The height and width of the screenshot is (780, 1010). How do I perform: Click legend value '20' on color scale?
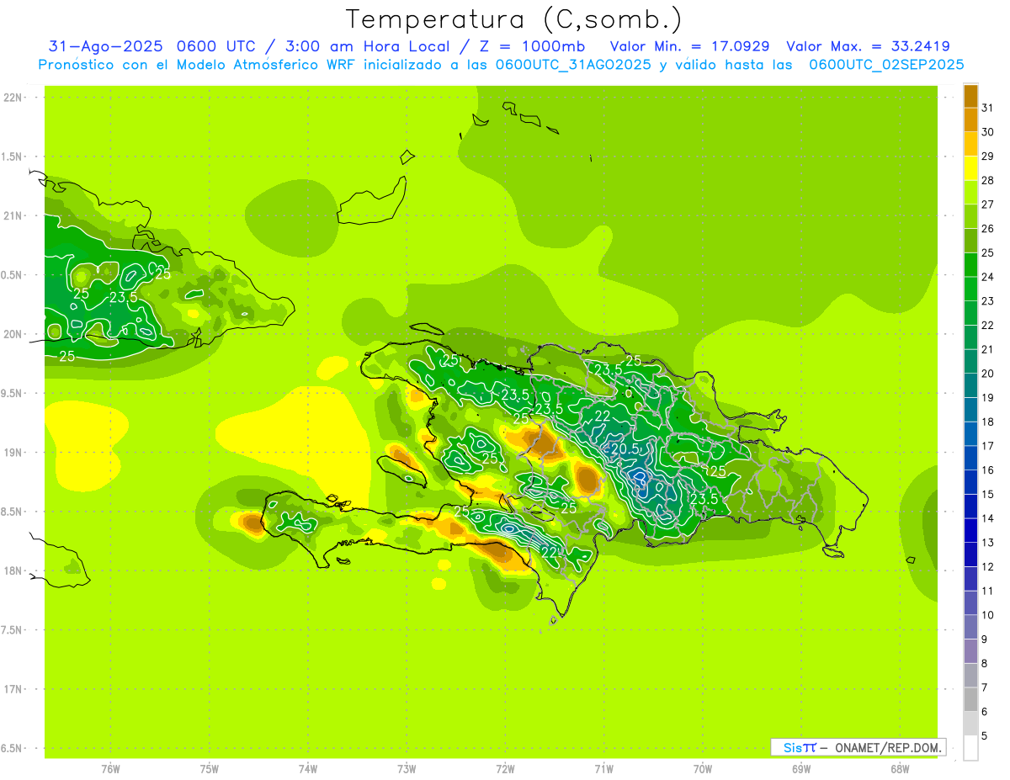click(x=988, y=374)
